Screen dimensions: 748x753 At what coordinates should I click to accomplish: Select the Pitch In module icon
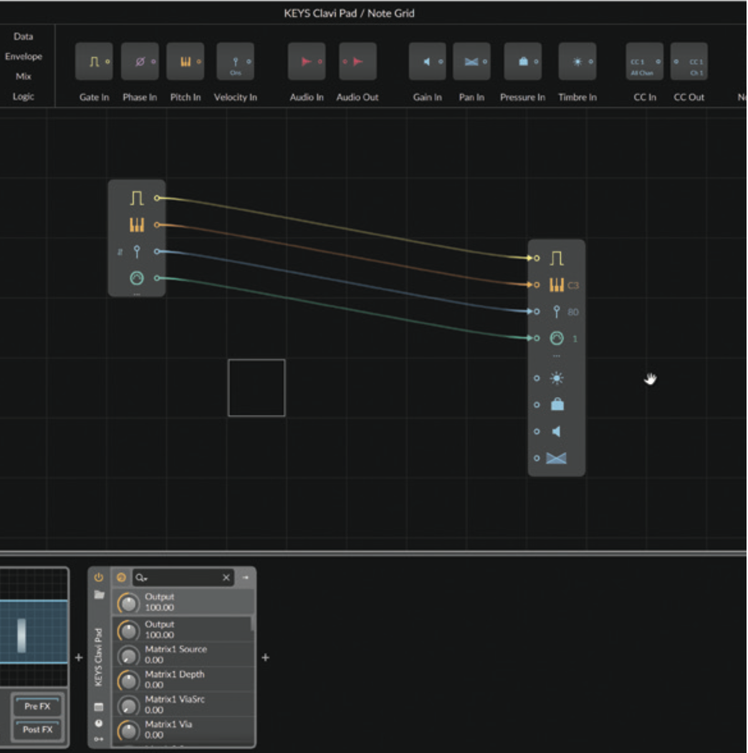185,61
